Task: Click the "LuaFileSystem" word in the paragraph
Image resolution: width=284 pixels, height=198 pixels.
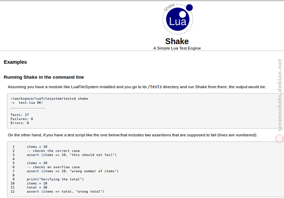Action: pyautogui.click(x=85, y=87)
